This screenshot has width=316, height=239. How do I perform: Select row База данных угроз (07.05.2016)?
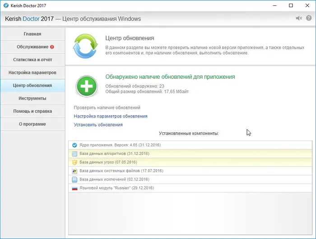pyautogui.click(x=190, y=162)
